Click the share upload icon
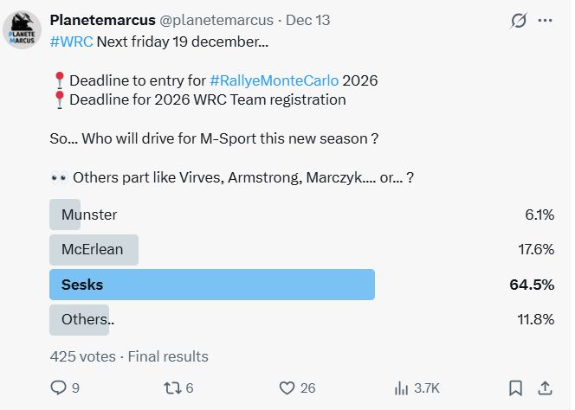Screen dimensions: 575x410 tap(546, 388)
